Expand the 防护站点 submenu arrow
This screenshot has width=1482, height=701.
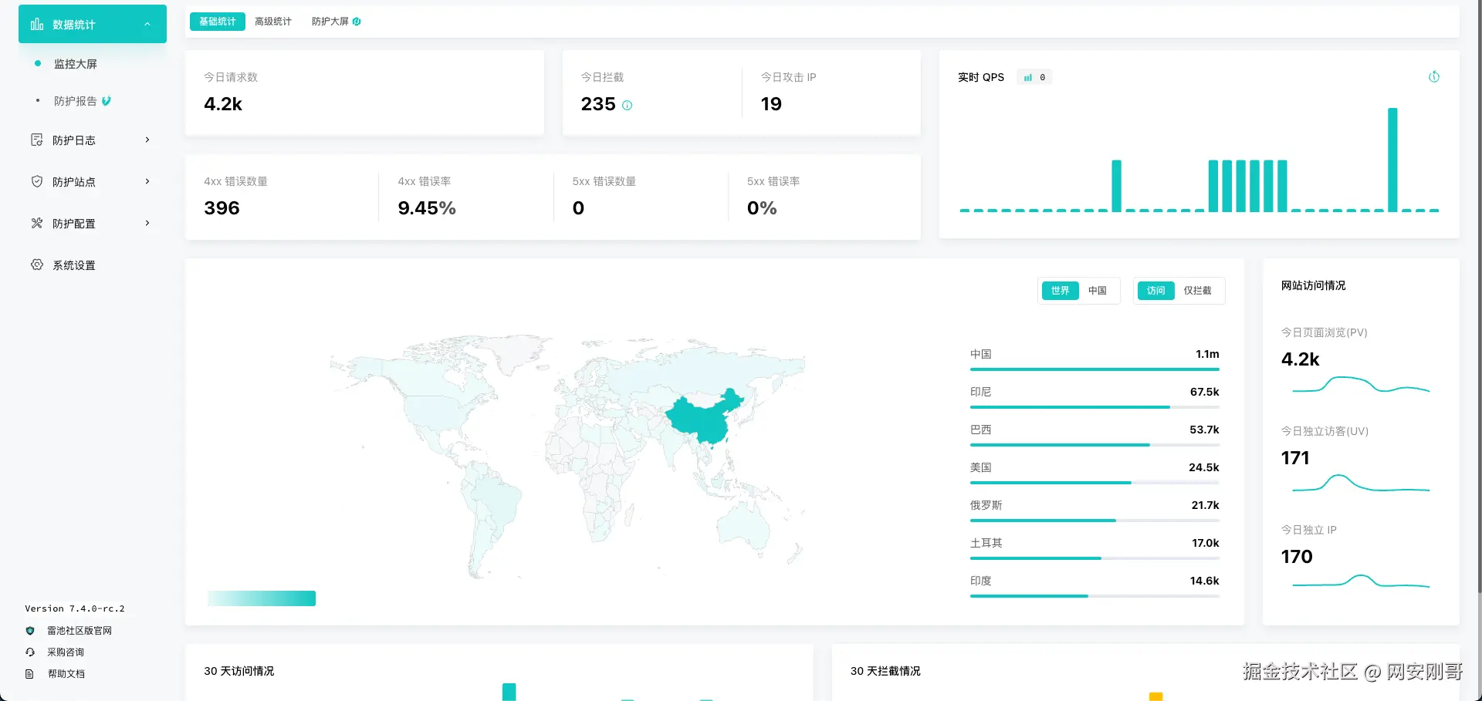tap(147, 182)
